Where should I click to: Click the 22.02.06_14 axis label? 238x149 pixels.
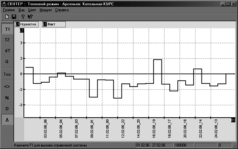tap(200, 129)
